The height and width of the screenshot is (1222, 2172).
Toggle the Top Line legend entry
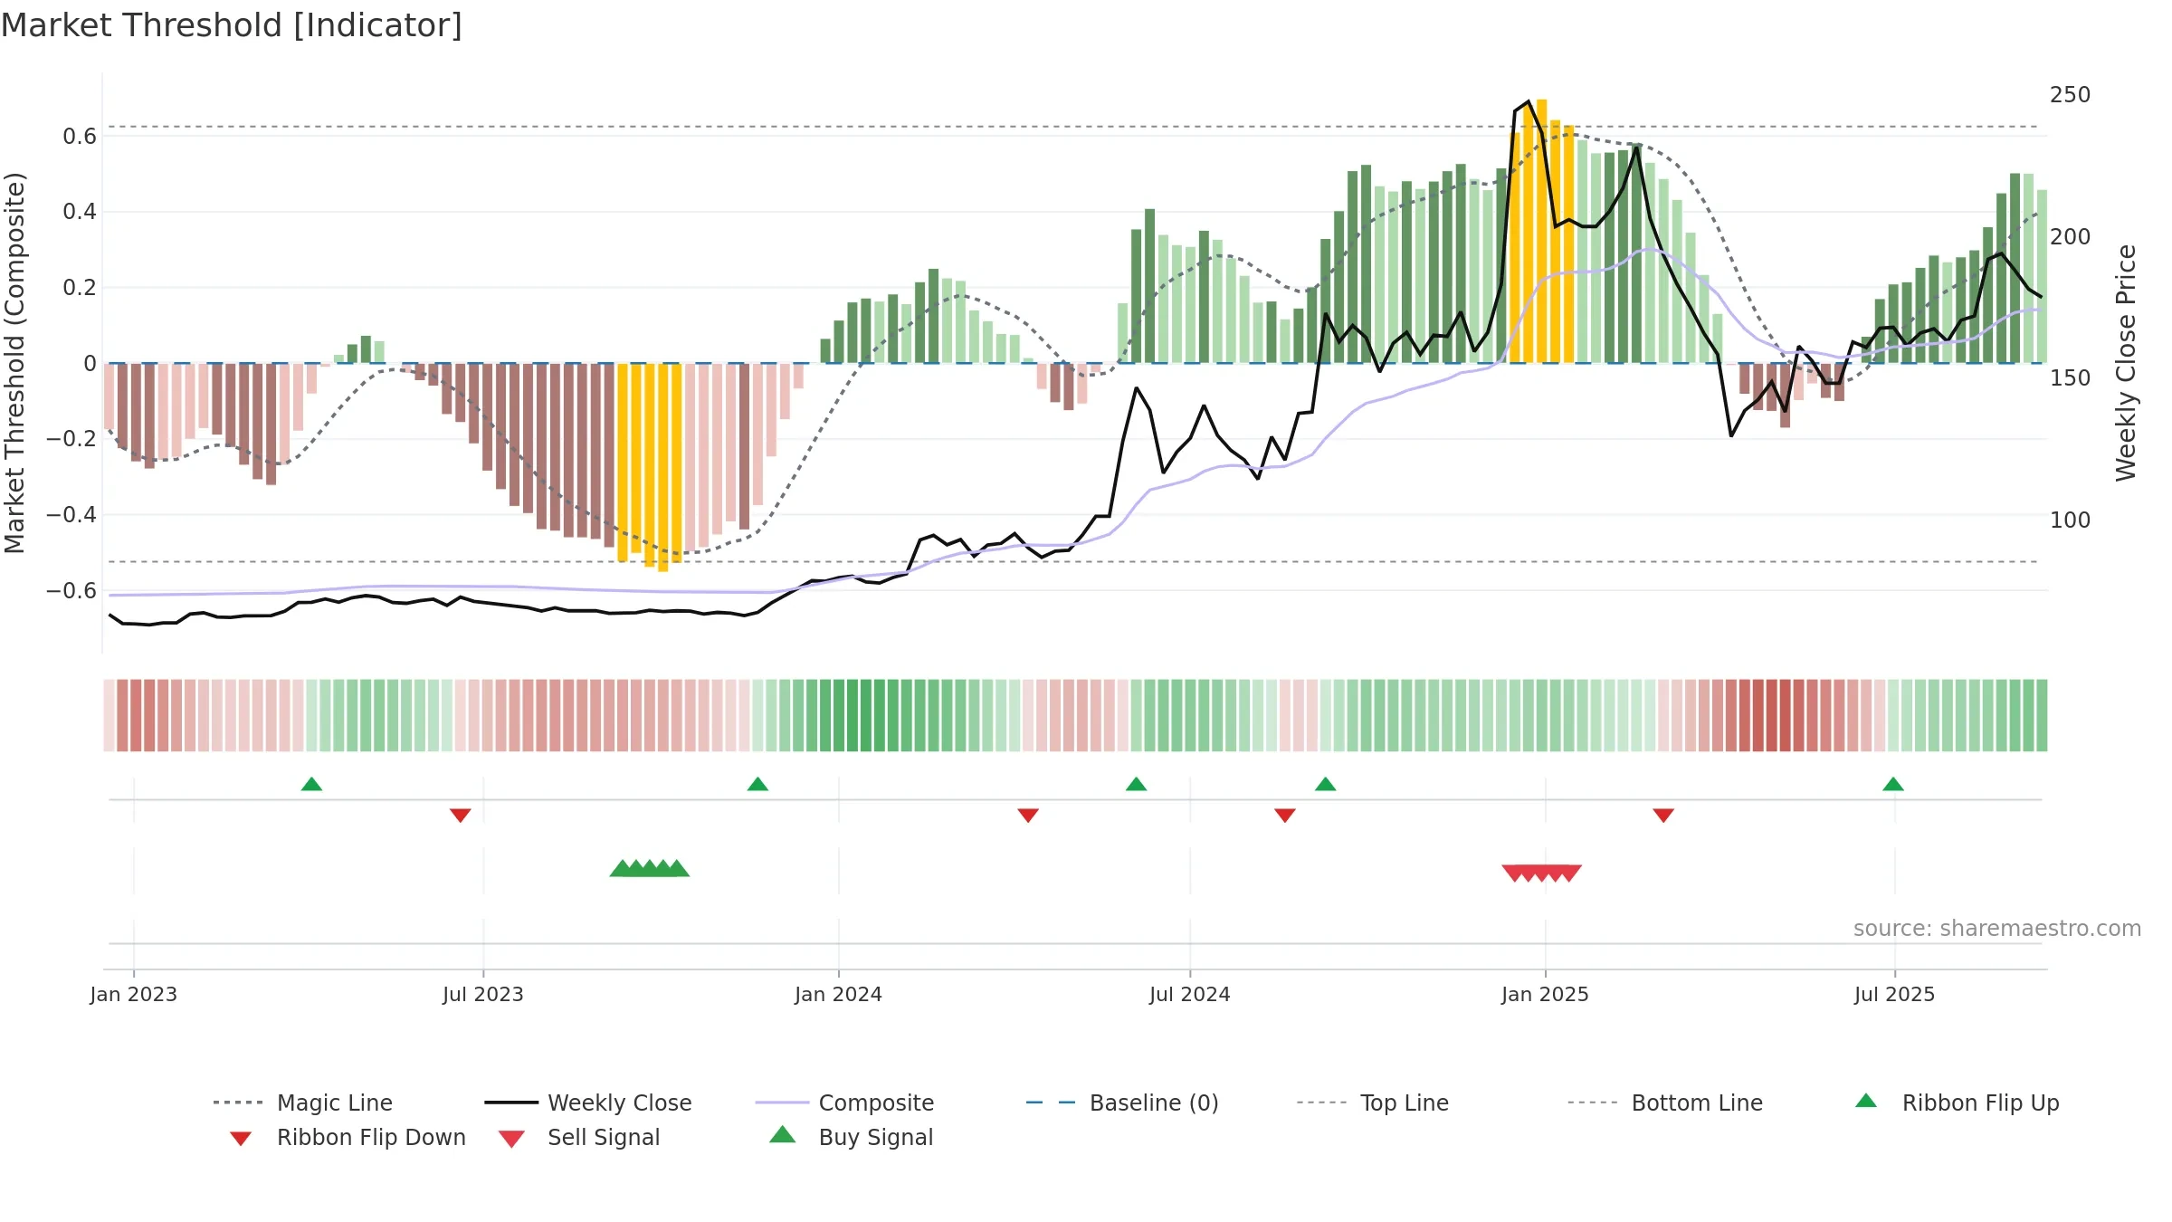(x=1373, y=1103)
